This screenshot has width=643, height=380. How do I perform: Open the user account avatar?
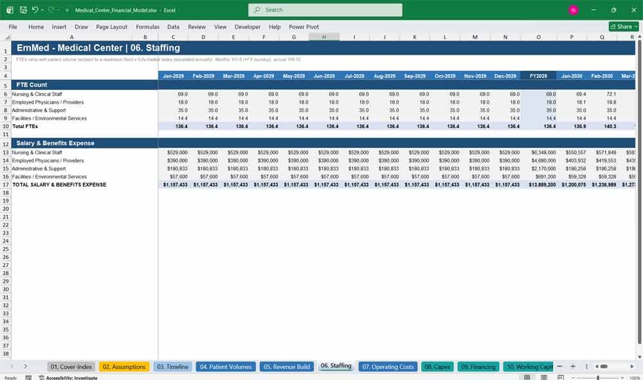tap(574, 10)
